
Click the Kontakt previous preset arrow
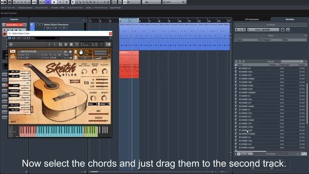tap(49, 44)
